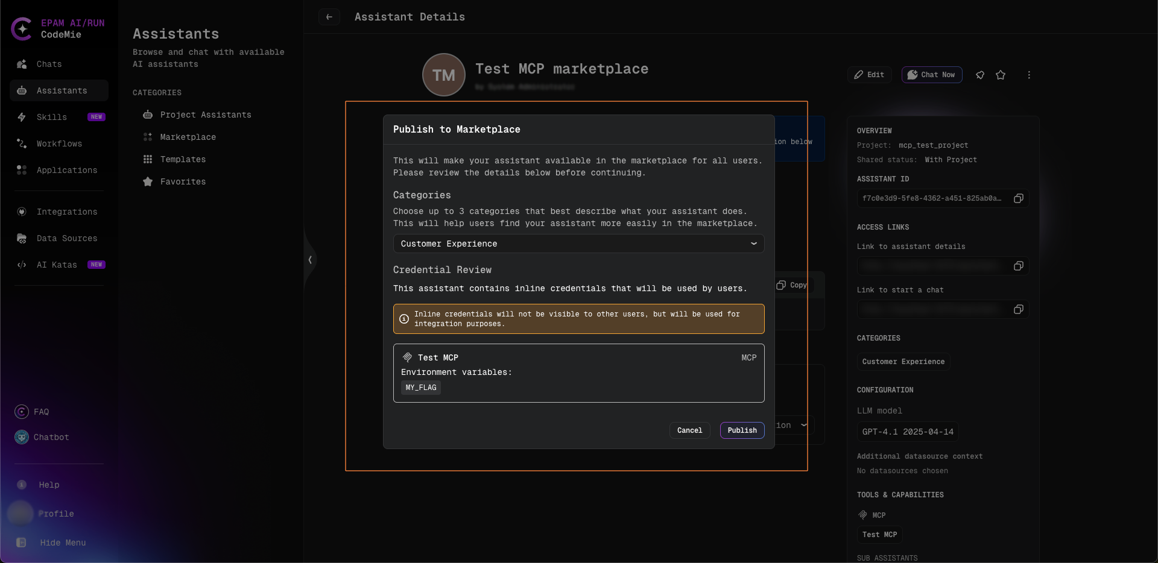
Task: Click the Customer Experience category tag
Action: 903,362
